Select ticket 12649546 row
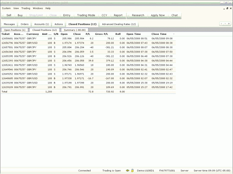 click(x=88, y=69)
